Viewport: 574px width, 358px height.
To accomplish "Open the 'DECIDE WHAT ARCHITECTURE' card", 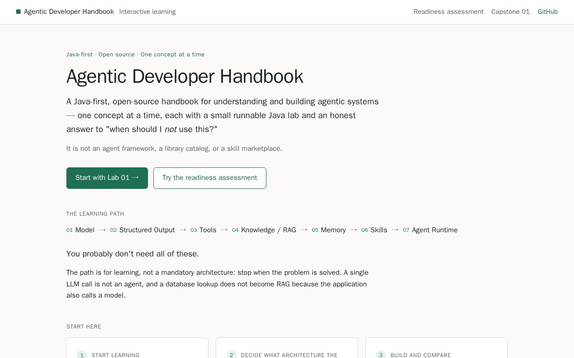I will [x=287, y=348].
